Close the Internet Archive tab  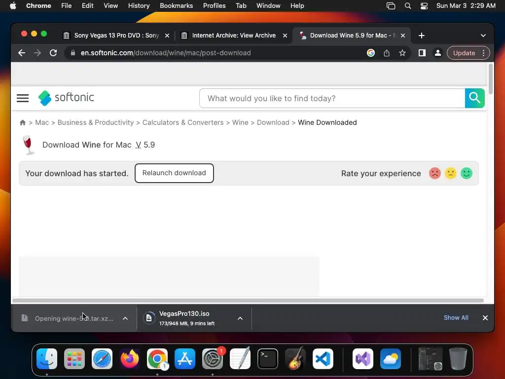click(285, 36)
